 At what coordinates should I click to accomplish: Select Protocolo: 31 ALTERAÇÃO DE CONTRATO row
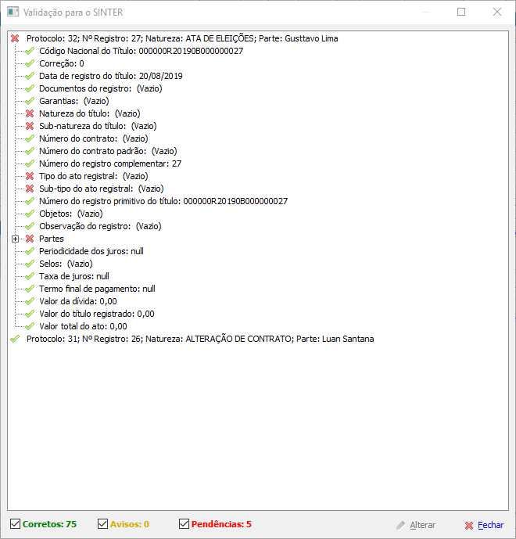pyautogui.click(x=200, y=339)
